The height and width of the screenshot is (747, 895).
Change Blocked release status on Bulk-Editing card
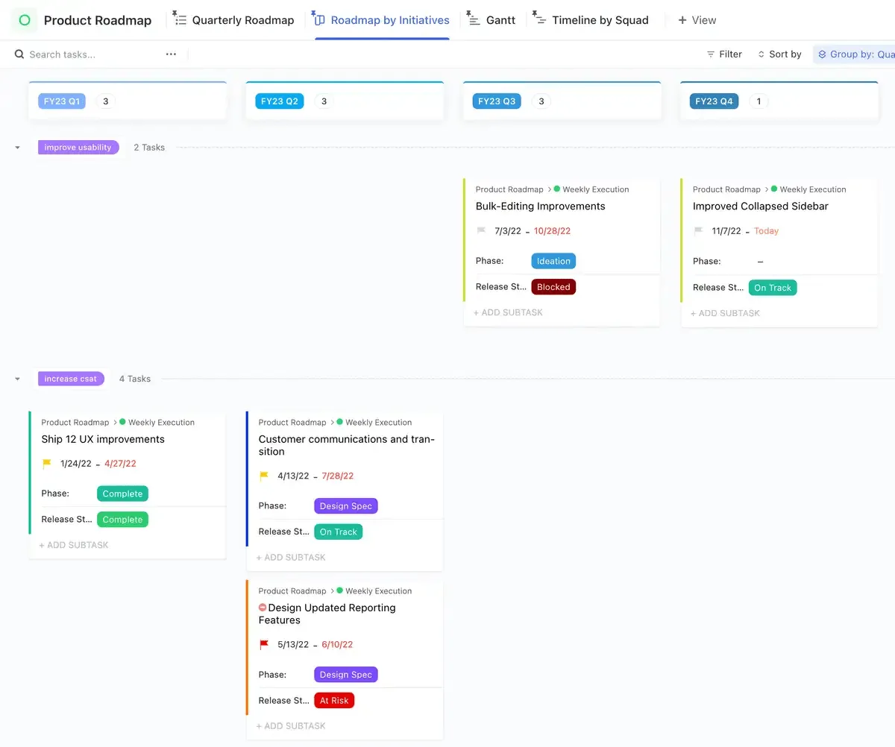click(x=553, y=287)
